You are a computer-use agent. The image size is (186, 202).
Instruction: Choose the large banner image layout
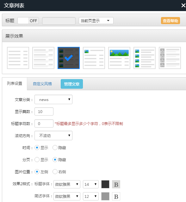119,58
